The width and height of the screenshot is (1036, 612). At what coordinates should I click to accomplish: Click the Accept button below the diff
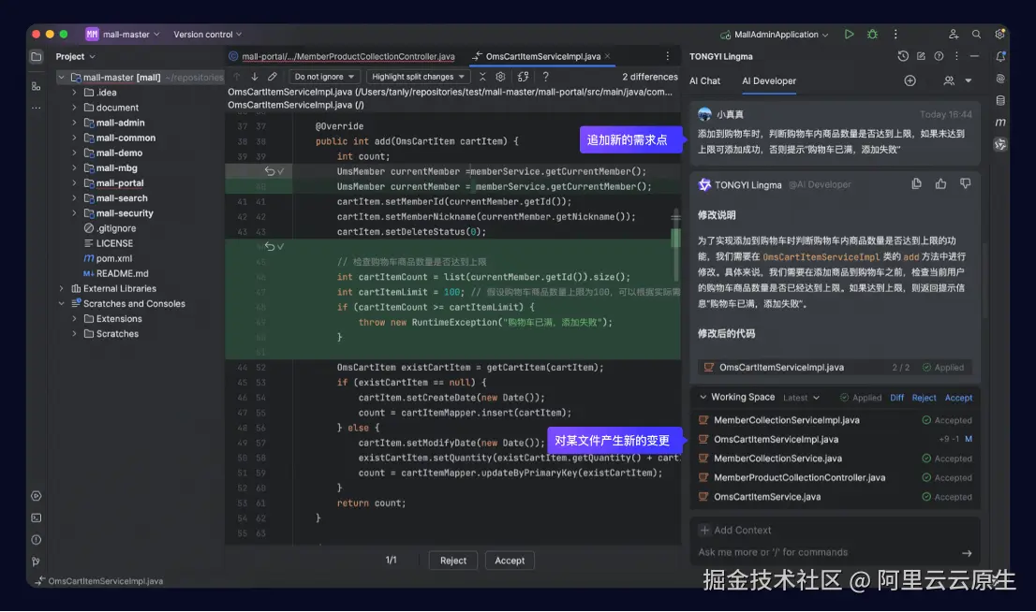coord(510,561)
